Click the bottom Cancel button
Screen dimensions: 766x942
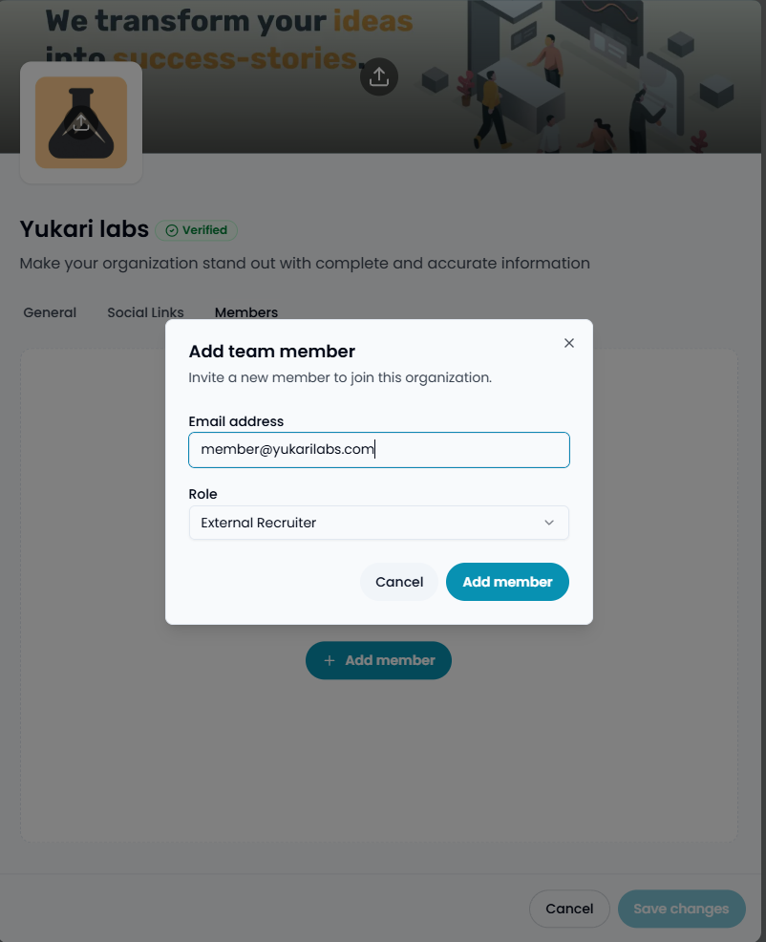(x=569, y=909)
